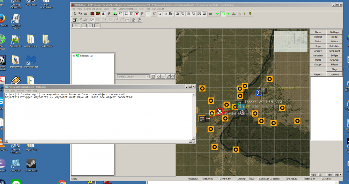Click the Planes category button
The width and height of the screenshot is (349, 184).
(318, 32)
